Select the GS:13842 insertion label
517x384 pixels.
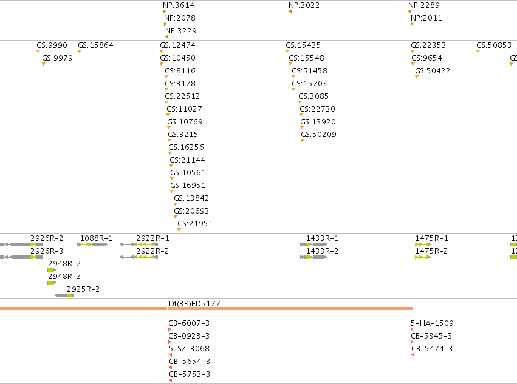coord(191,198)
